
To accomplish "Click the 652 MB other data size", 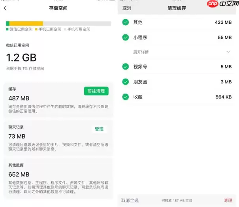I will (19, 174).
